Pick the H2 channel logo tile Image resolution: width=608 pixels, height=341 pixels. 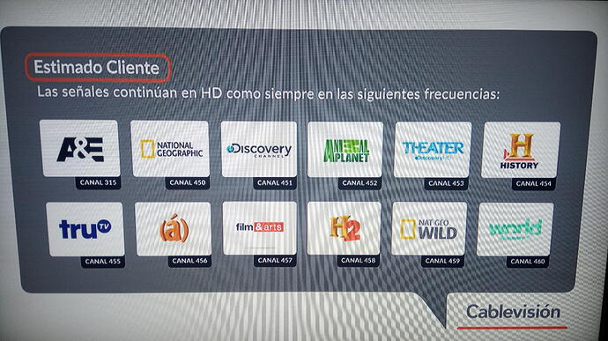344,228
